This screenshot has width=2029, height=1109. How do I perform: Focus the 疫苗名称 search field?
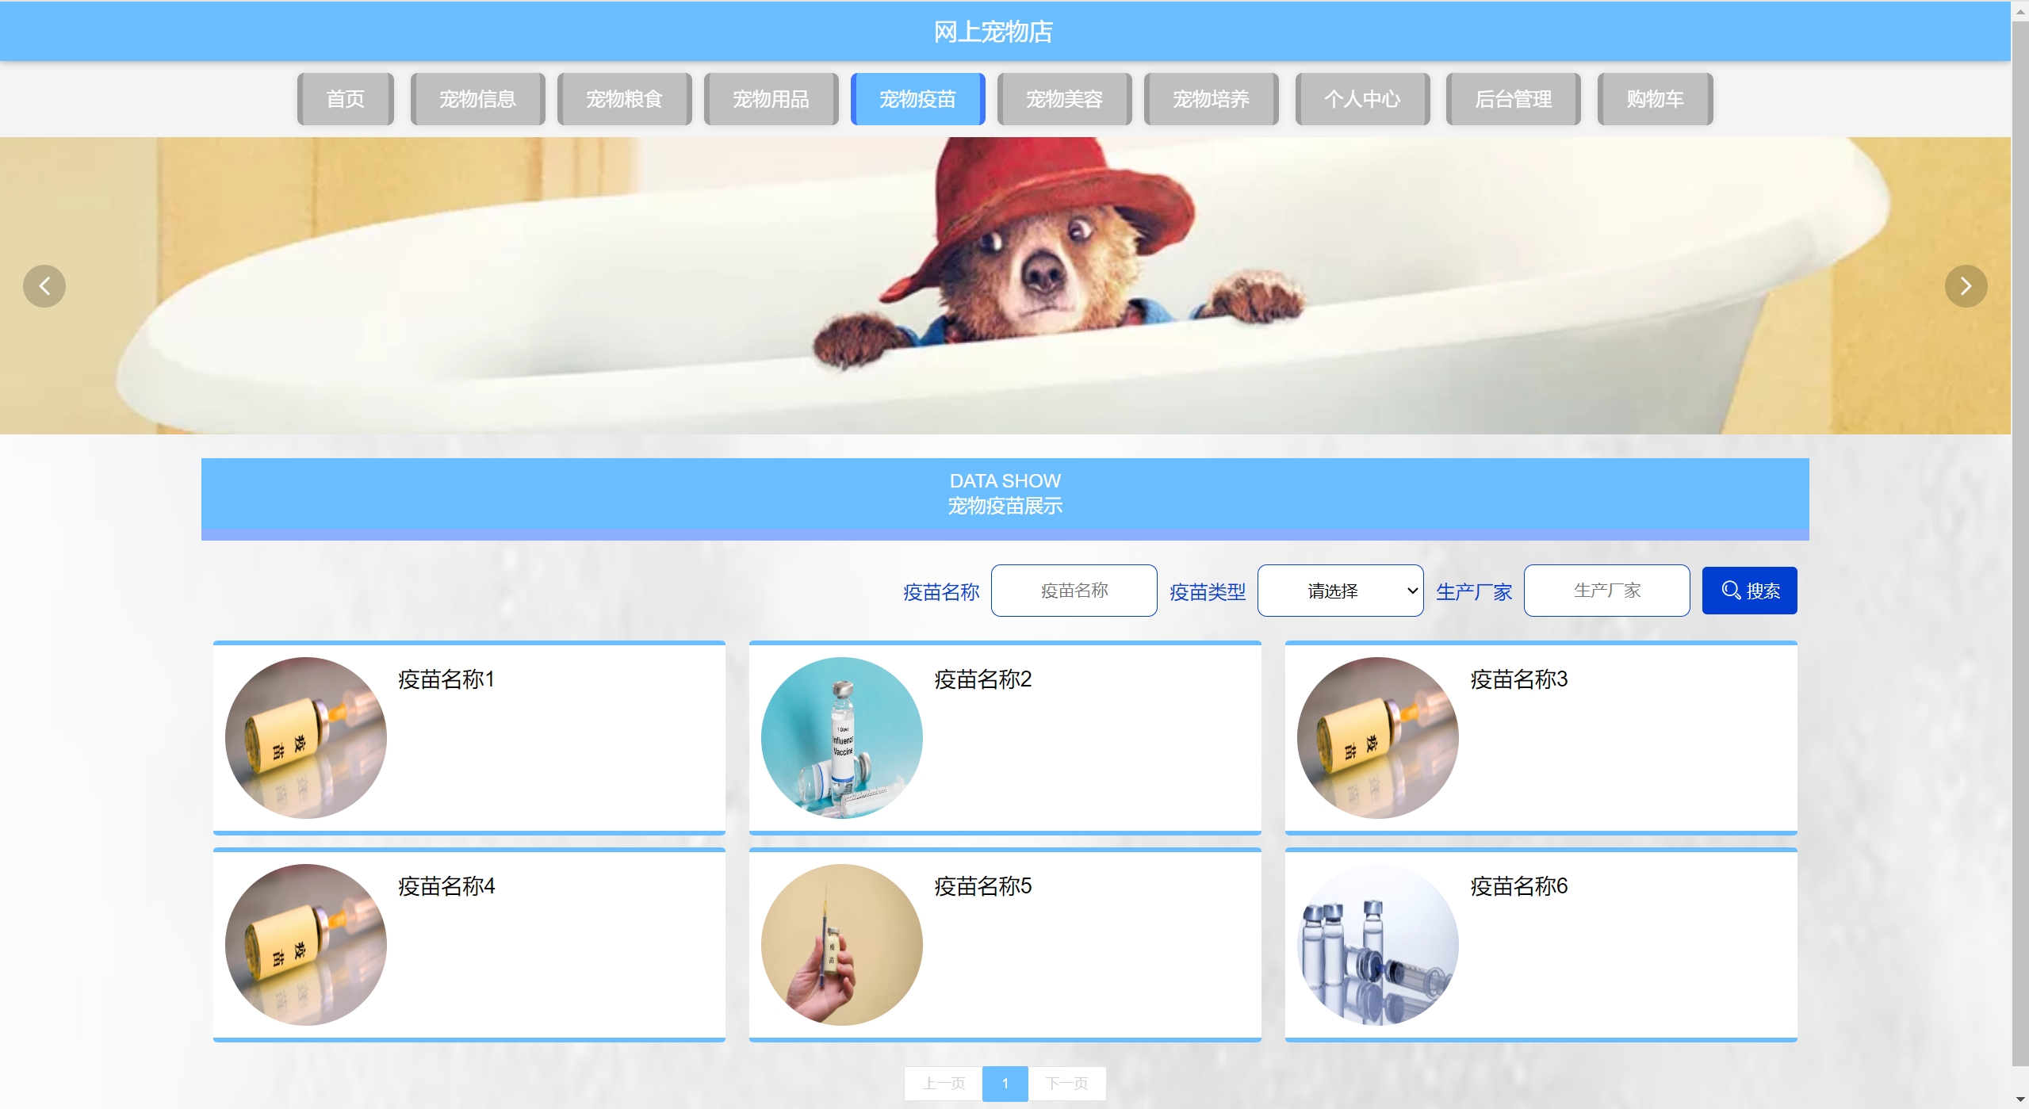tap(1074, 591)
